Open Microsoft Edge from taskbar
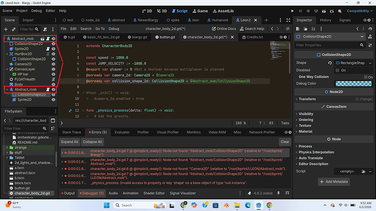 (x=248, y=205)
